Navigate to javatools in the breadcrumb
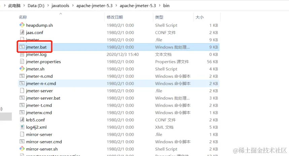Viewport: 289px width, 156px height. (60, 5)
